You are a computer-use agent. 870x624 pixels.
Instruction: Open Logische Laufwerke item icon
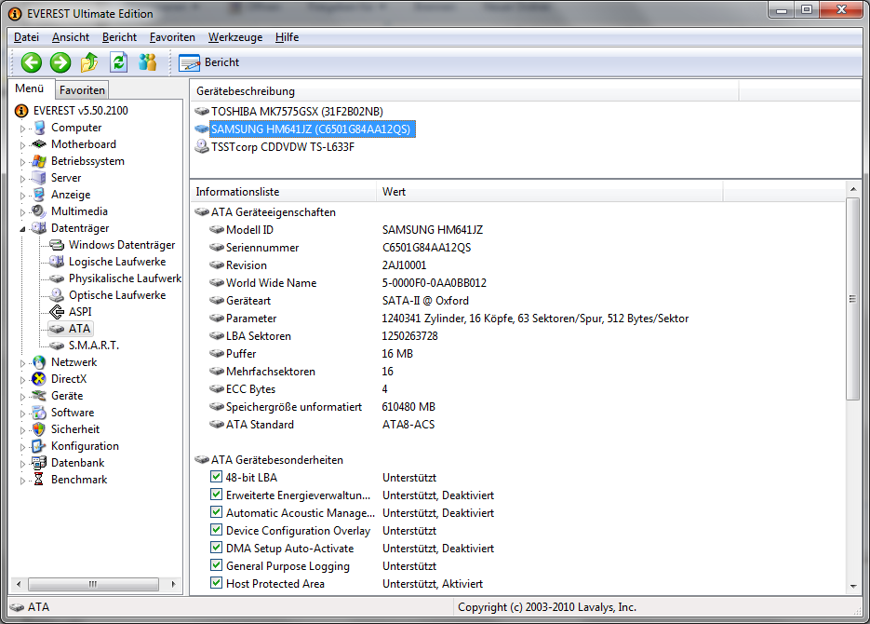click(57, 262)
